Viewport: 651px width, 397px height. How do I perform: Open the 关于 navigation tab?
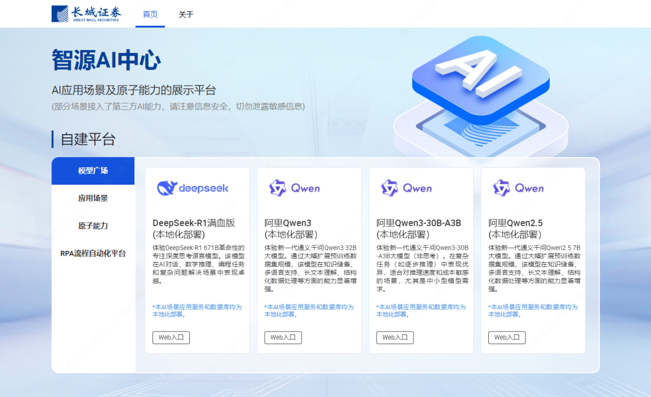click(x=186, y=14)
